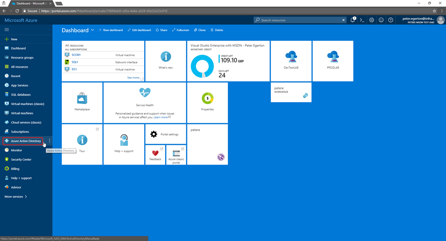The image size is (446, 241).
Task: Click the feedback smiley icon
Action: [x=381, y=20]
